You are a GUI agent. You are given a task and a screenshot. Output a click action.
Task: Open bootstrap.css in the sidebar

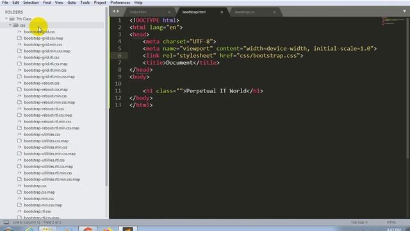35,185
